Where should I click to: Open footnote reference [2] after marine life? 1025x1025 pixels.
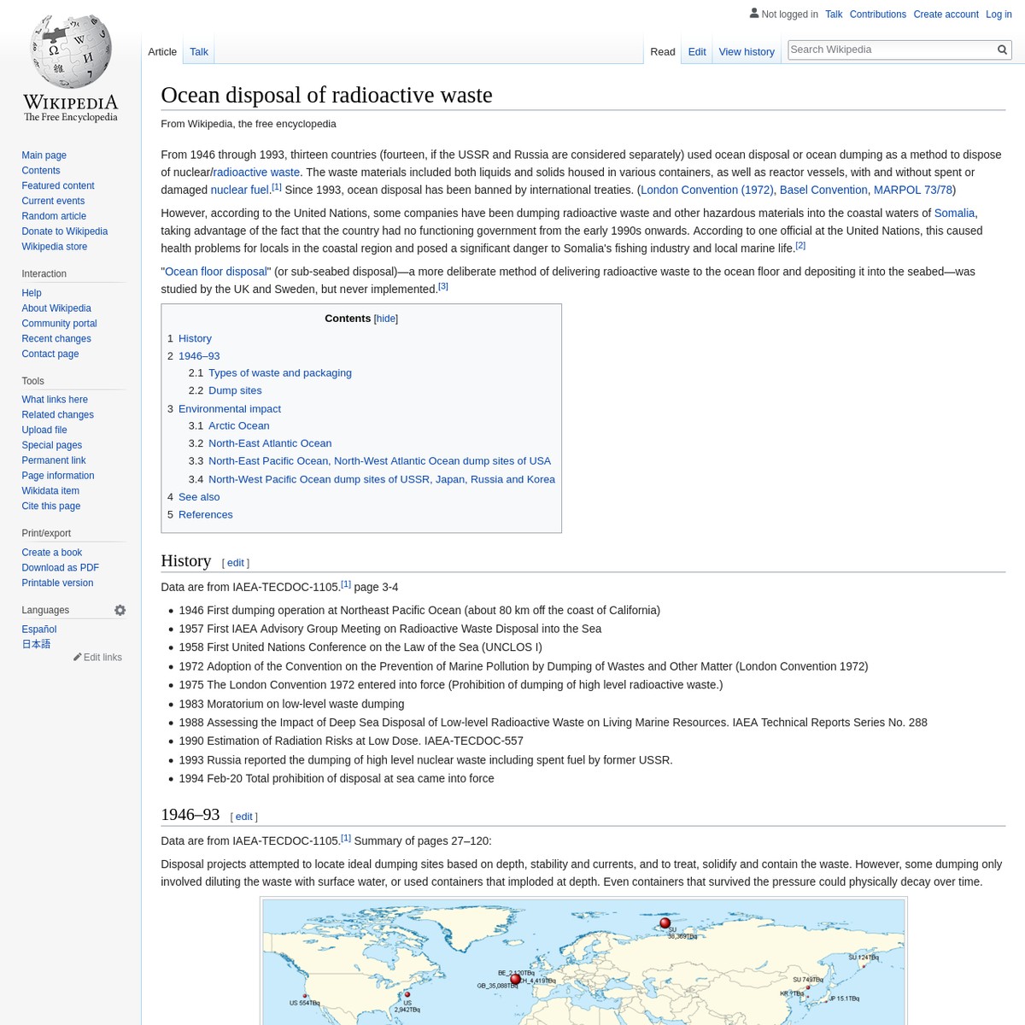click(799, 243)
